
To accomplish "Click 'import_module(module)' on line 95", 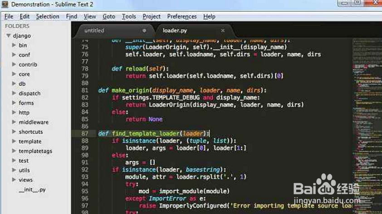I will [195, 191].
